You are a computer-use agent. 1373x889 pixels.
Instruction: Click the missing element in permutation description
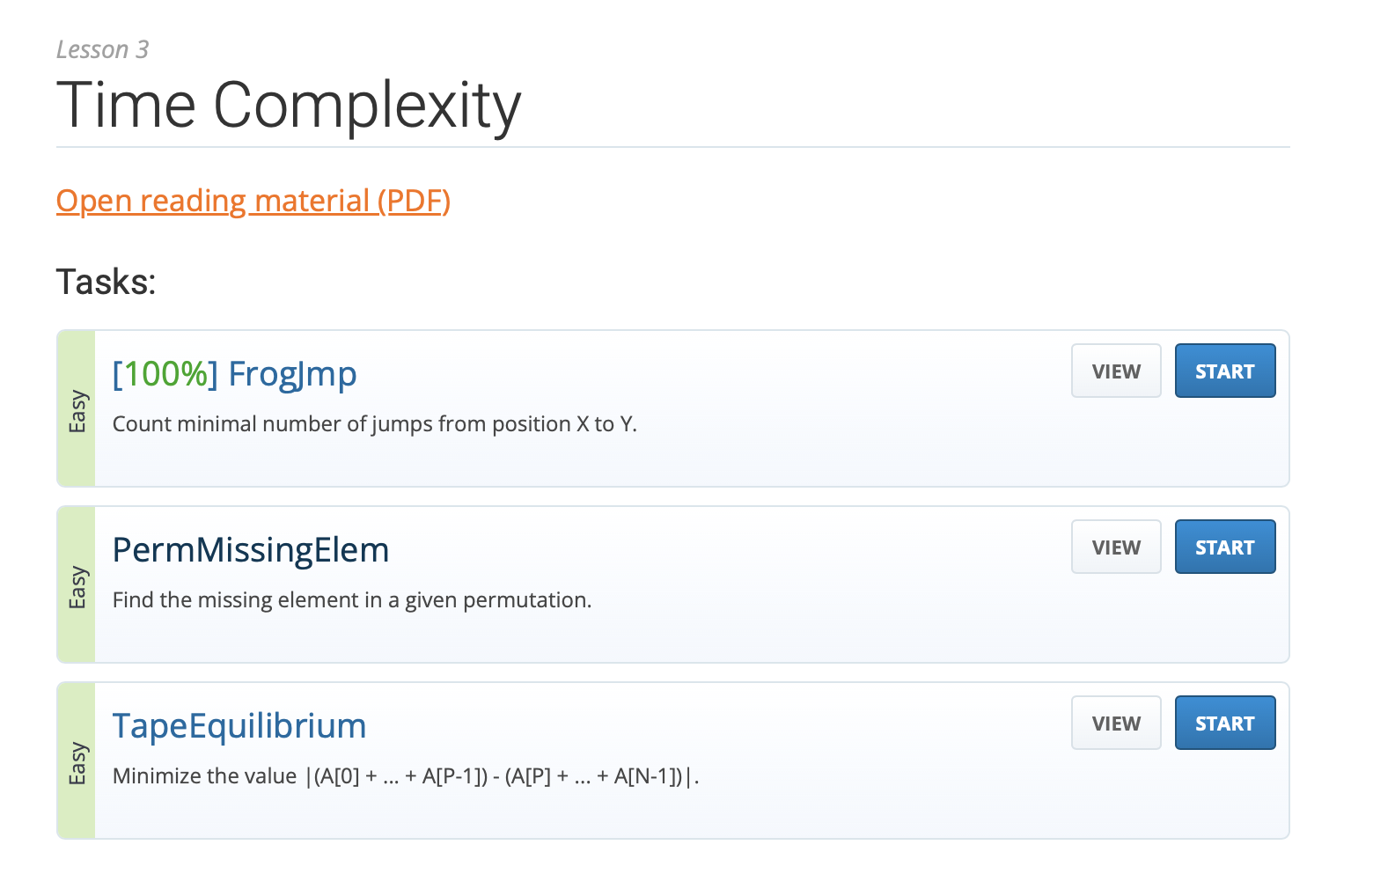(x=352, y=600)
